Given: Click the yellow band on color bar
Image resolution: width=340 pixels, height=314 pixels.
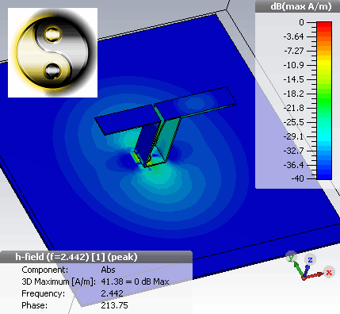Looking at the screenshot, I should click(x=324, y=63).
